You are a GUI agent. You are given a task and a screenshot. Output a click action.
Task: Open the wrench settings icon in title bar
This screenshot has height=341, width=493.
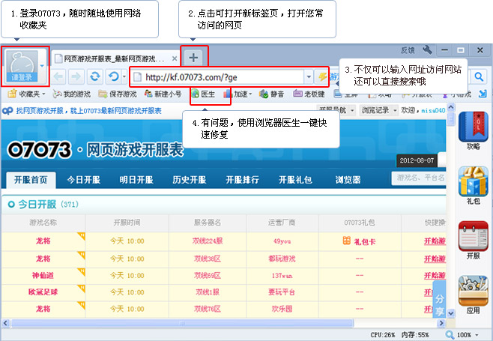[427, 50]
